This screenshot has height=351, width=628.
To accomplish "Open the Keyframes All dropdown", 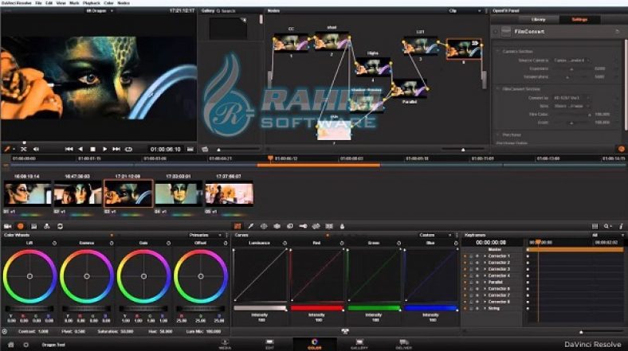I will point(607,235).
